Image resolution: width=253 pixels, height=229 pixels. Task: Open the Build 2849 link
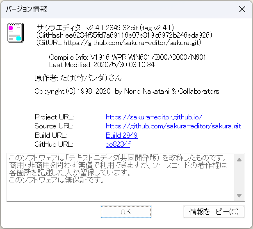[x=121, y=135]
